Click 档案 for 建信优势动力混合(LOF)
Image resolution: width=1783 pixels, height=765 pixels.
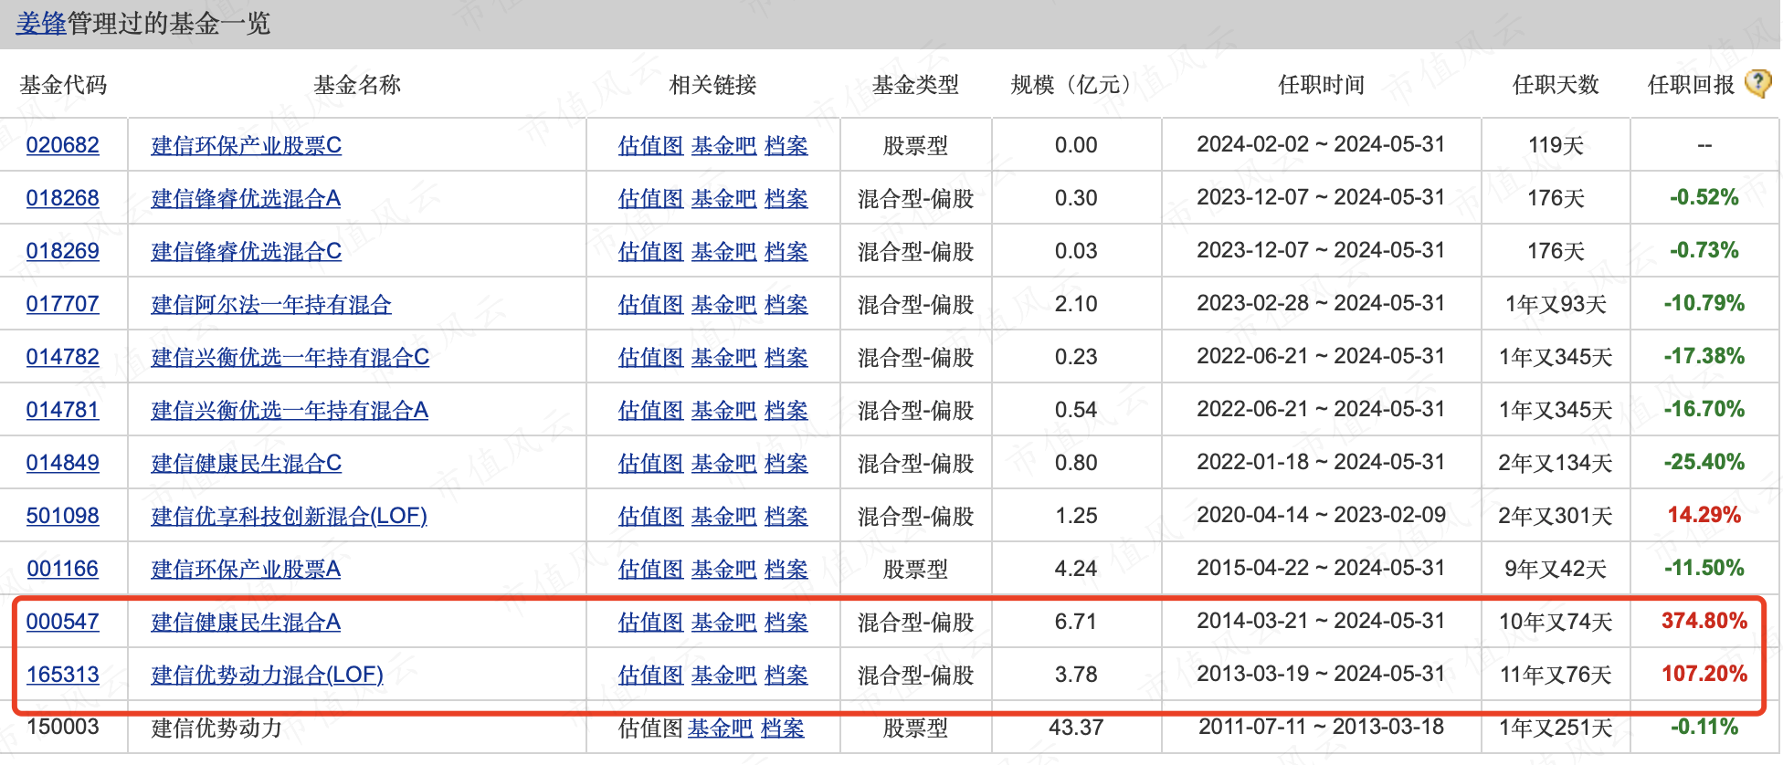click(786, 675)
